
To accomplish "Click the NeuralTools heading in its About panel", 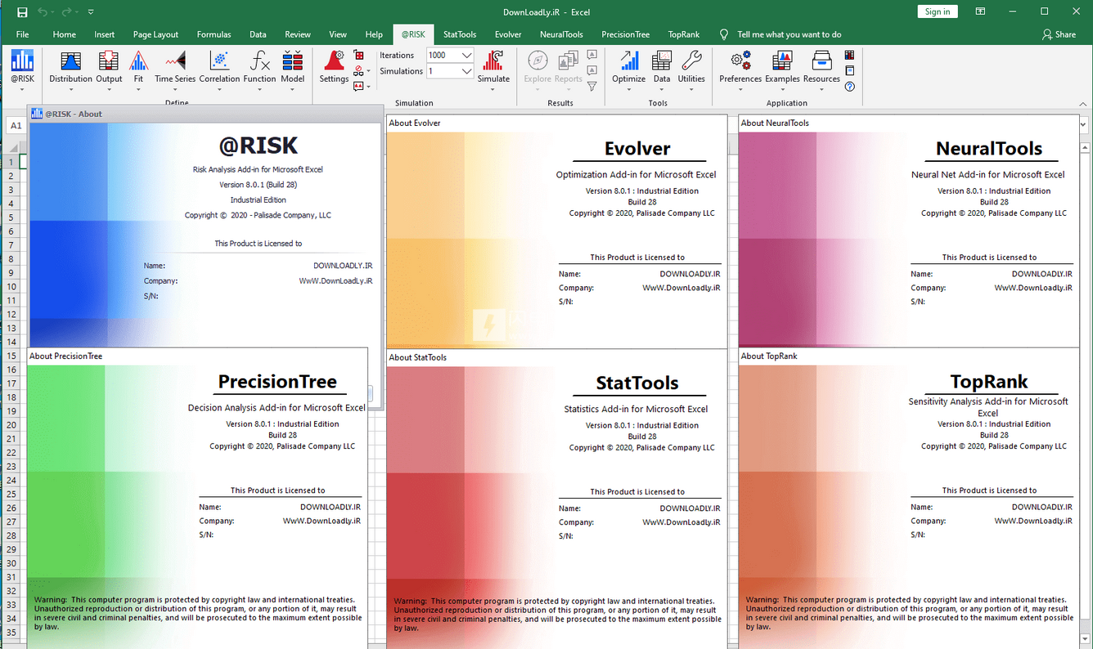I will (x=989, y=149).
